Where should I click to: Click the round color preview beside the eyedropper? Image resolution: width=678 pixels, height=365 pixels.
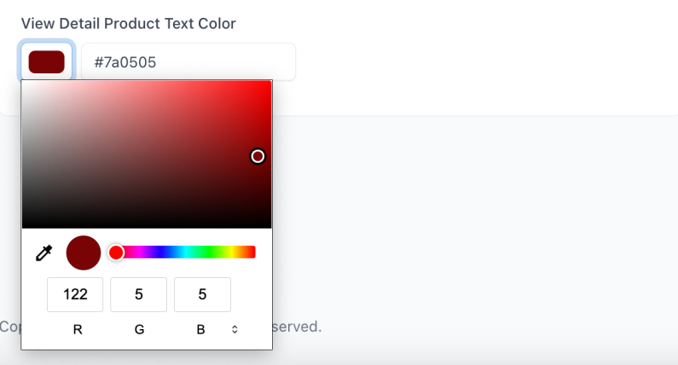84,252
